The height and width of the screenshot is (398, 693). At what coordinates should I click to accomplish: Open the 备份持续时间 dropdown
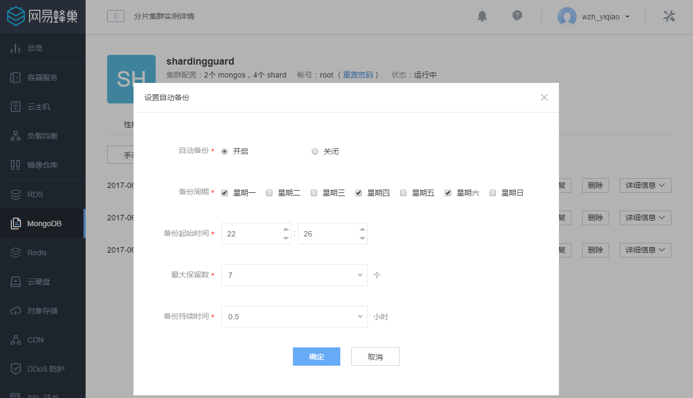click(295, 317)
